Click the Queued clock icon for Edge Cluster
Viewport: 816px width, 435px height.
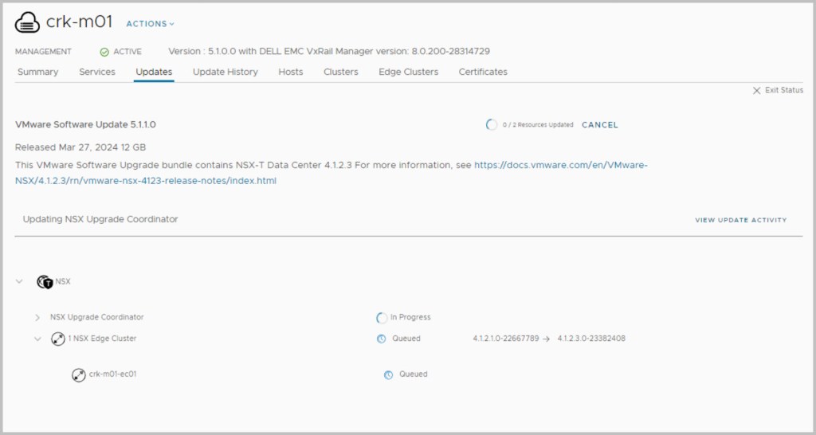[382, 339]
